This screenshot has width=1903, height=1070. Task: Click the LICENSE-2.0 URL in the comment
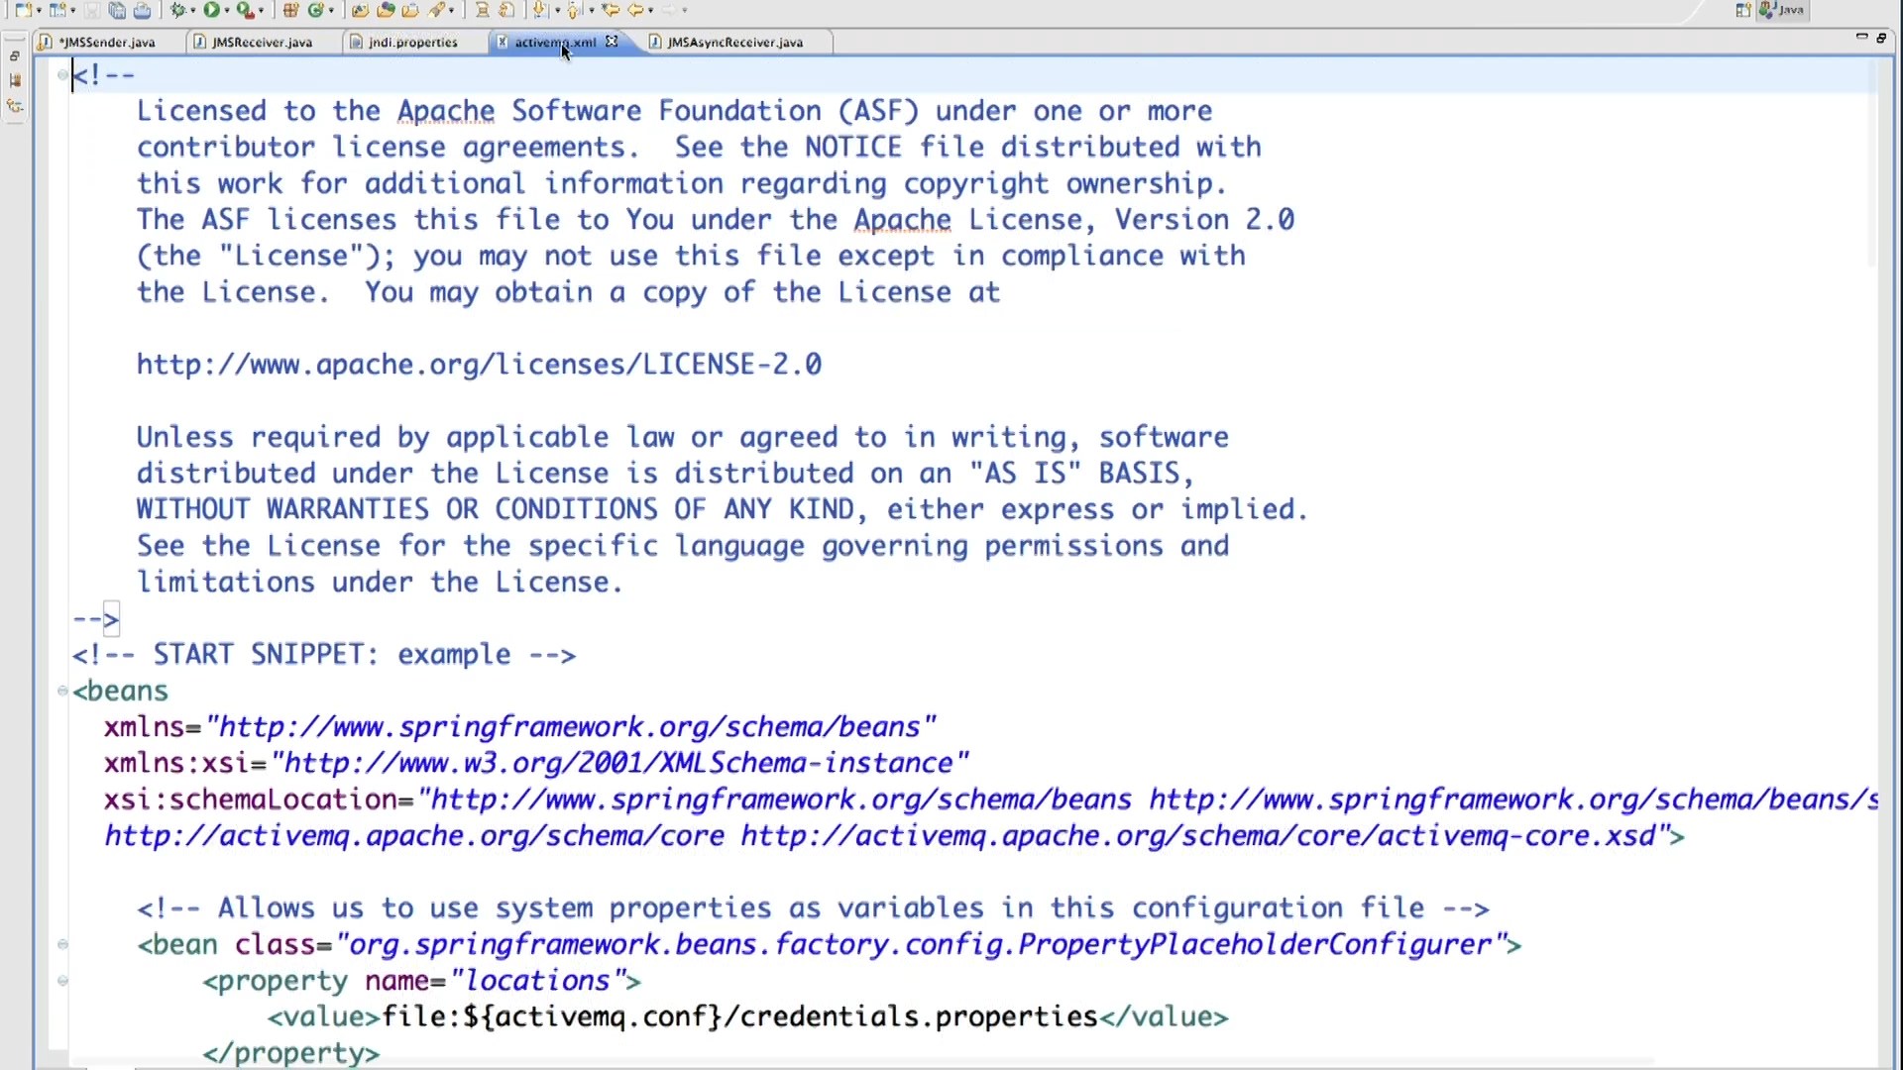[479, 365]
